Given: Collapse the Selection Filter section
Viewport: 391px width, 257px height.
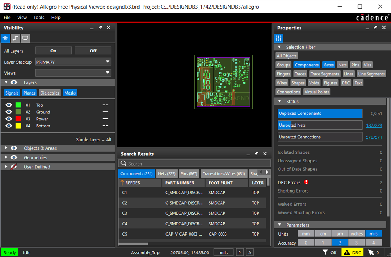Looking at the screenshot, I should (x=279, y=47).
